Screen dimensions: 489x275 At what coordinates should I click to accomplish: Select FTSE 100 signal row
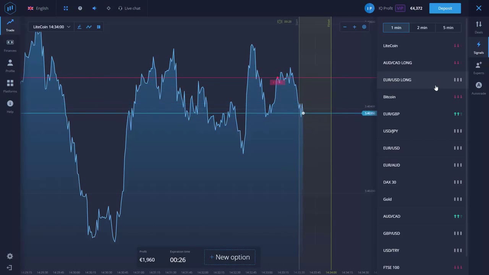coord(423,267)
